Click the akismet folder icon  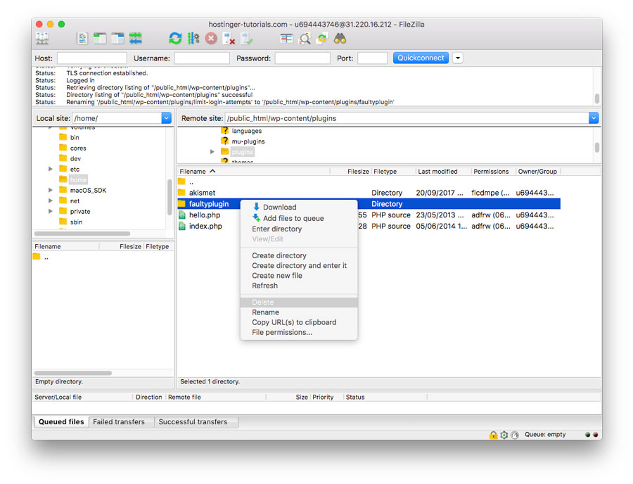tap(181, 193)
